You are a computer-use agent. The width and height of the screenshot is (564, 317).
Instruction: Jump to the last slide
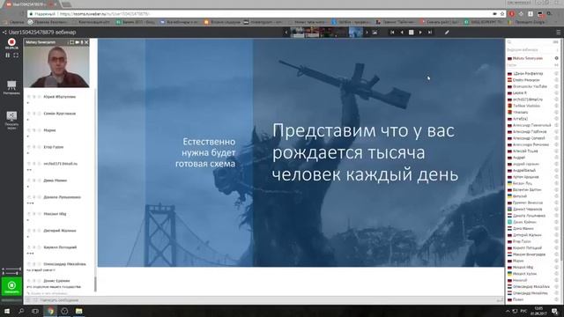tap(430, 33)
